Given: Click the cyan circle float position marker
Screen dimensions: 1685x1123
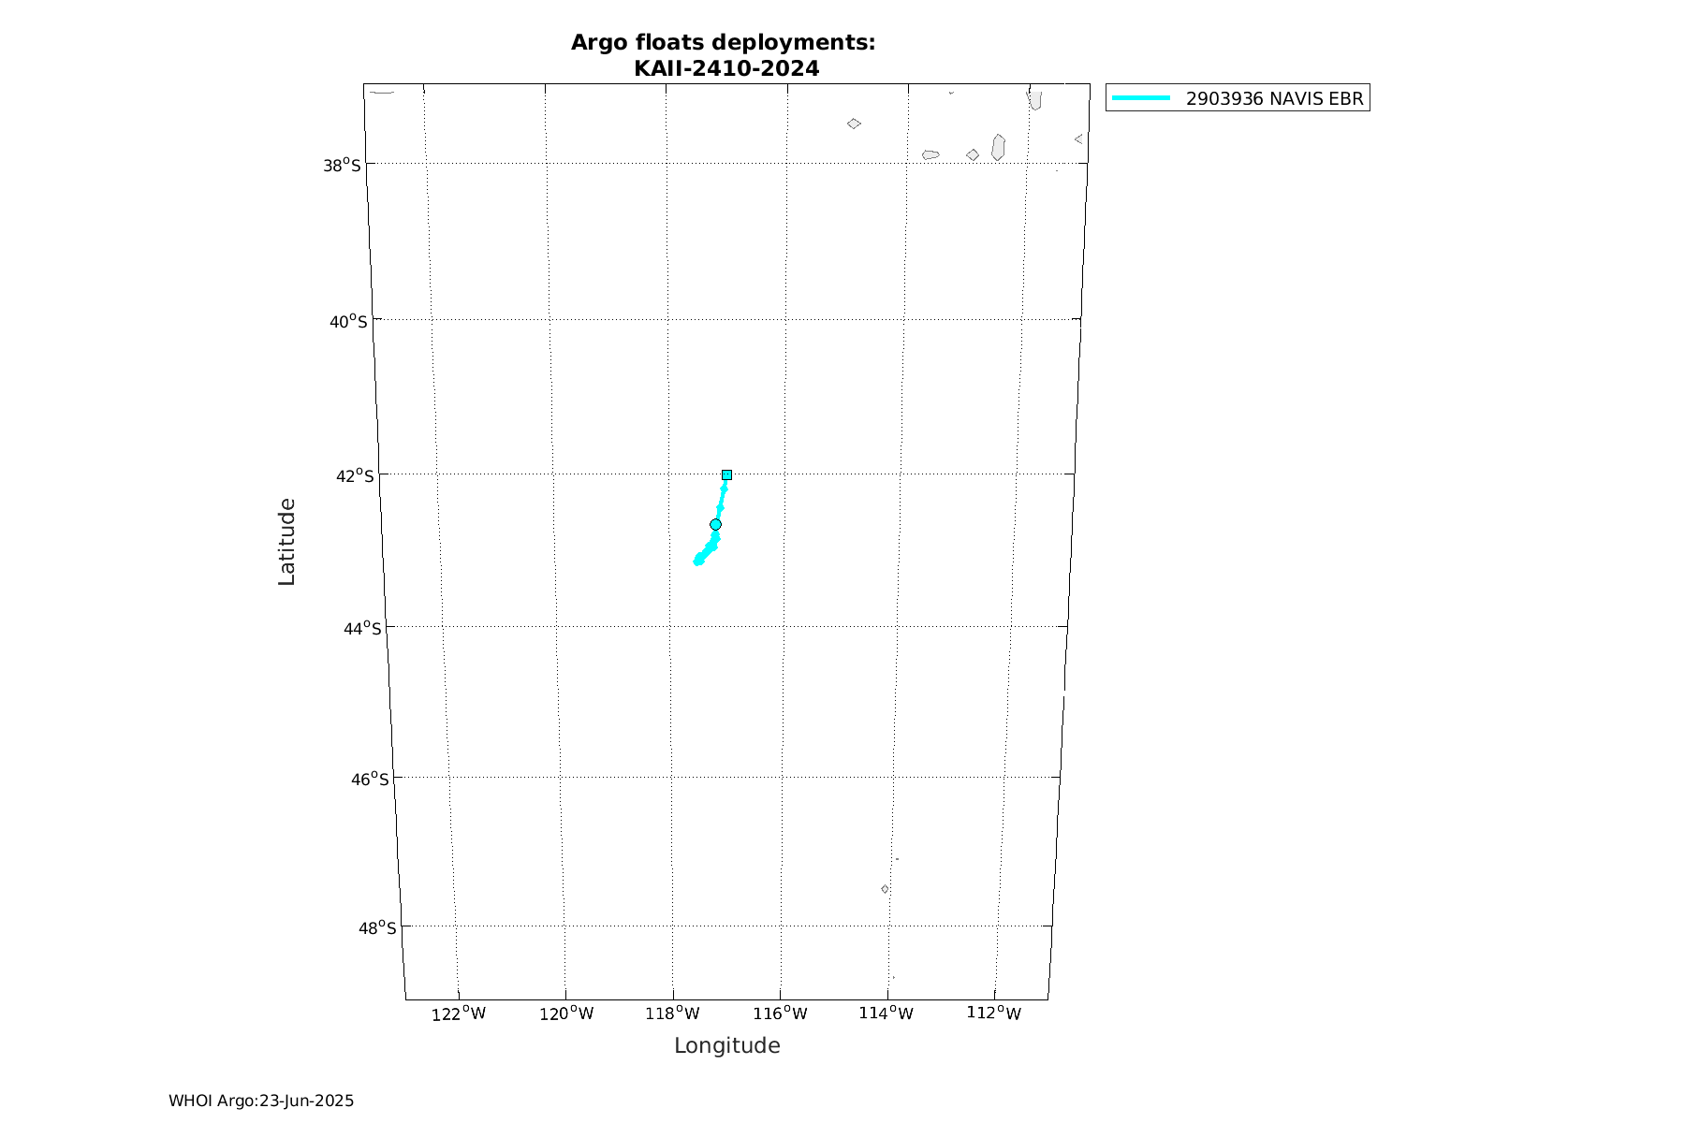Looking at the screenshot, I should pos(715,524).
